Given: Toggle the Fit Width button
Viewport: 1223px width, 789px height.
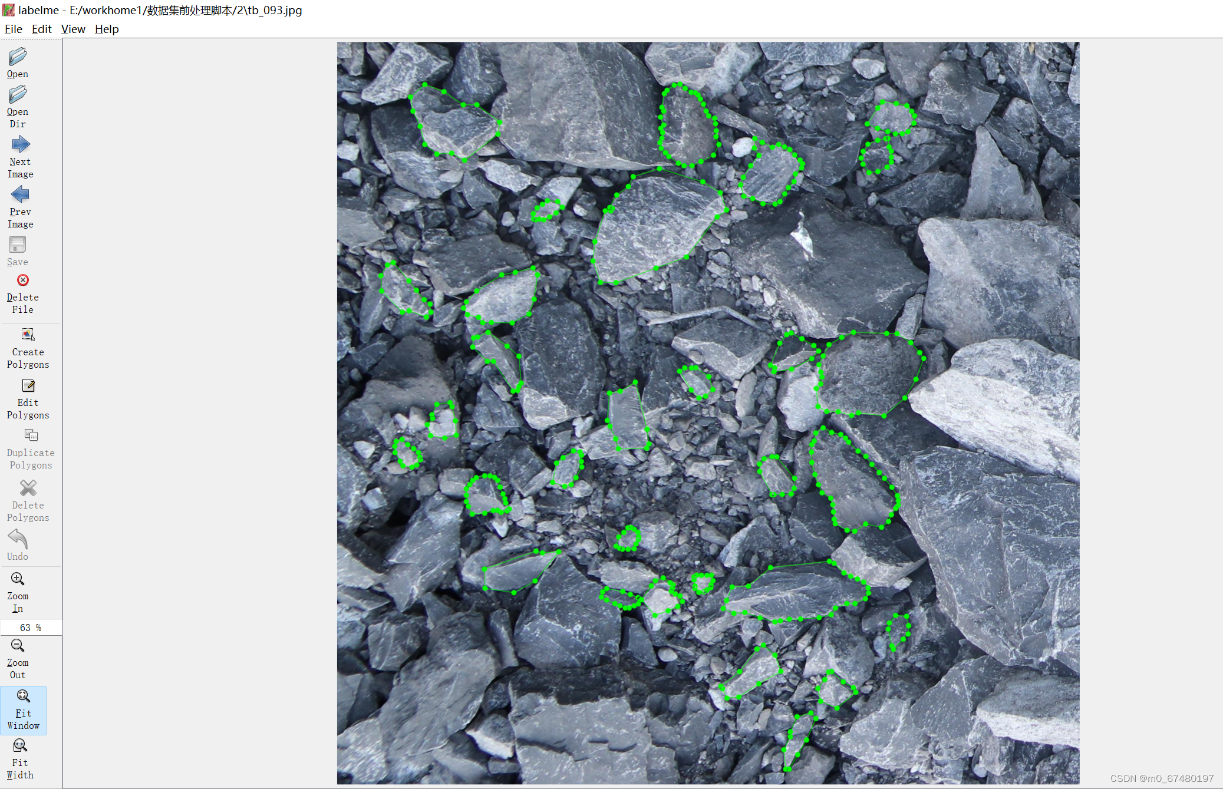Looking at the screenshot, I should pos(20,747).
